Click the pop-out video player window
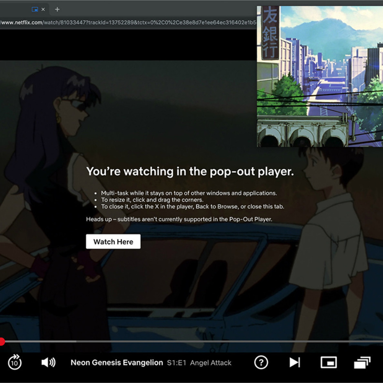This screenshot has height=383, width=383. click(x=320, y=76)
